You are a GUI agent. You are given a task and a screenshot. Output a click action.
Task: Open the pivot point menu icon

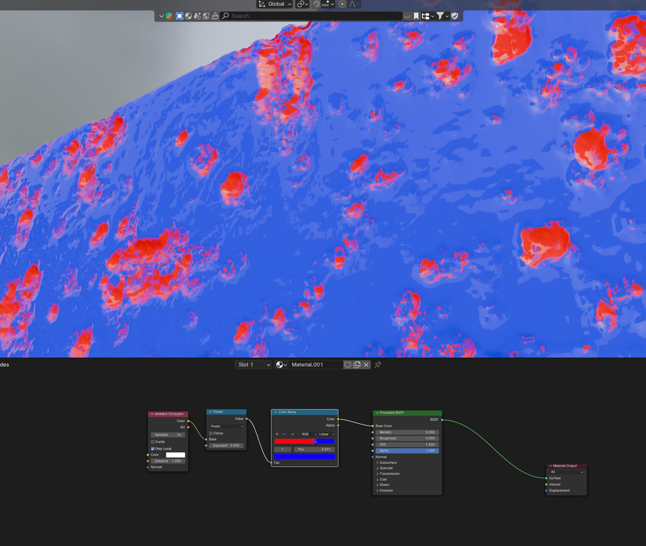tap(302, 4)
